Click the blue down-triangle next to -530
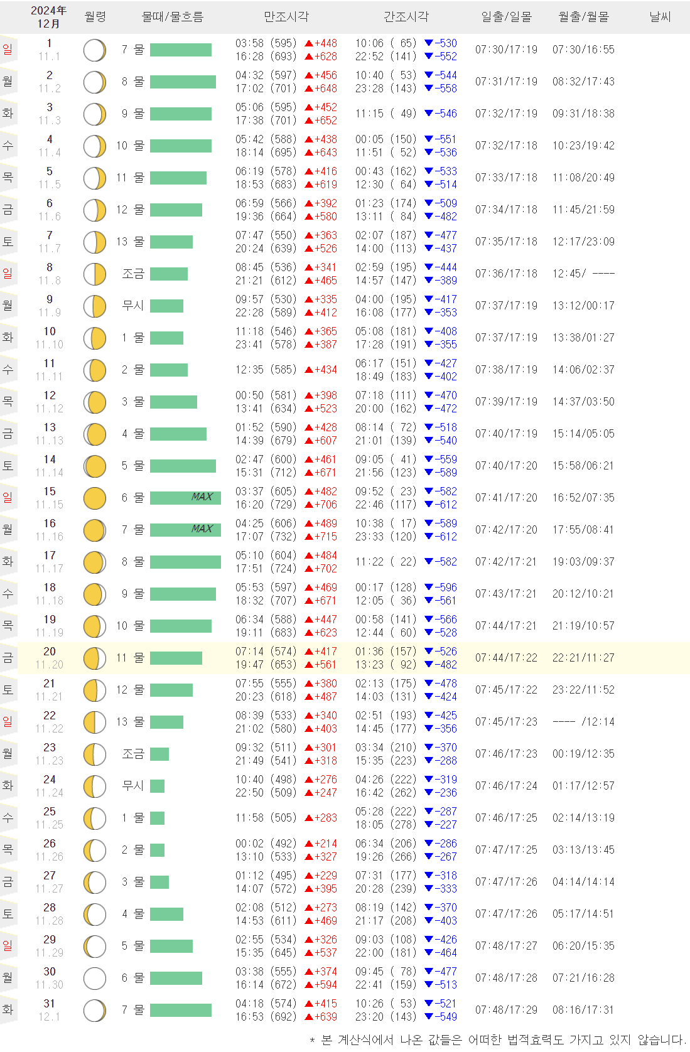The height and width of the screenshot is (1052, 690). (x=429, y=43)
